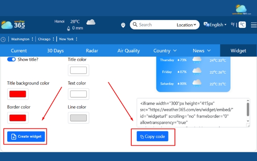Image resolution: width=257 pixels, height=161 pixels.
Task: Open the Washington saved location
Action: pos(20,39)
